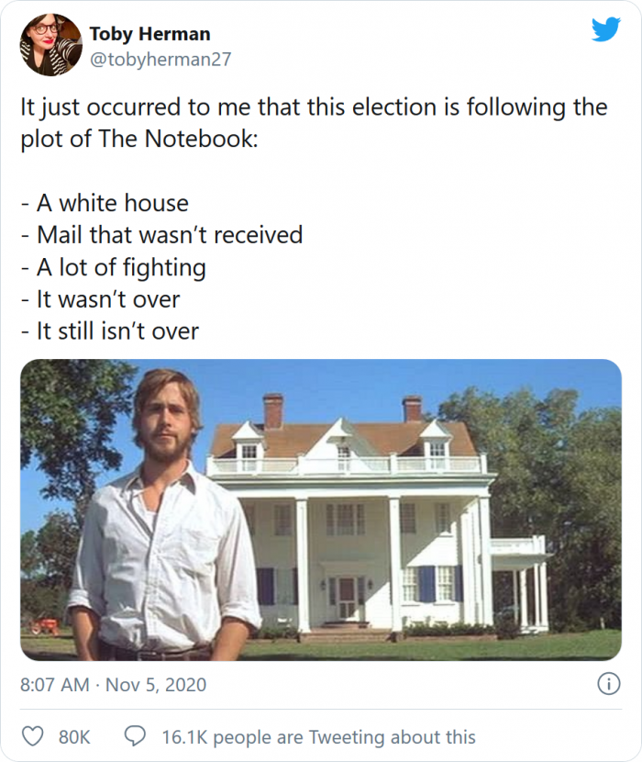This screenshot has width=642, height=762.
Task: Click the "It still isn't over" line
Action: tap(109, 331)
